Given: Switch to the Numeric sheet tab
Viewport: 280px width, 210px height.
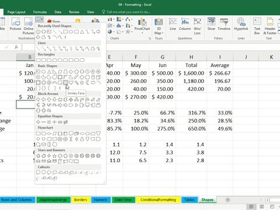Looking at the screenshot, I should click(x=101, y=200).
